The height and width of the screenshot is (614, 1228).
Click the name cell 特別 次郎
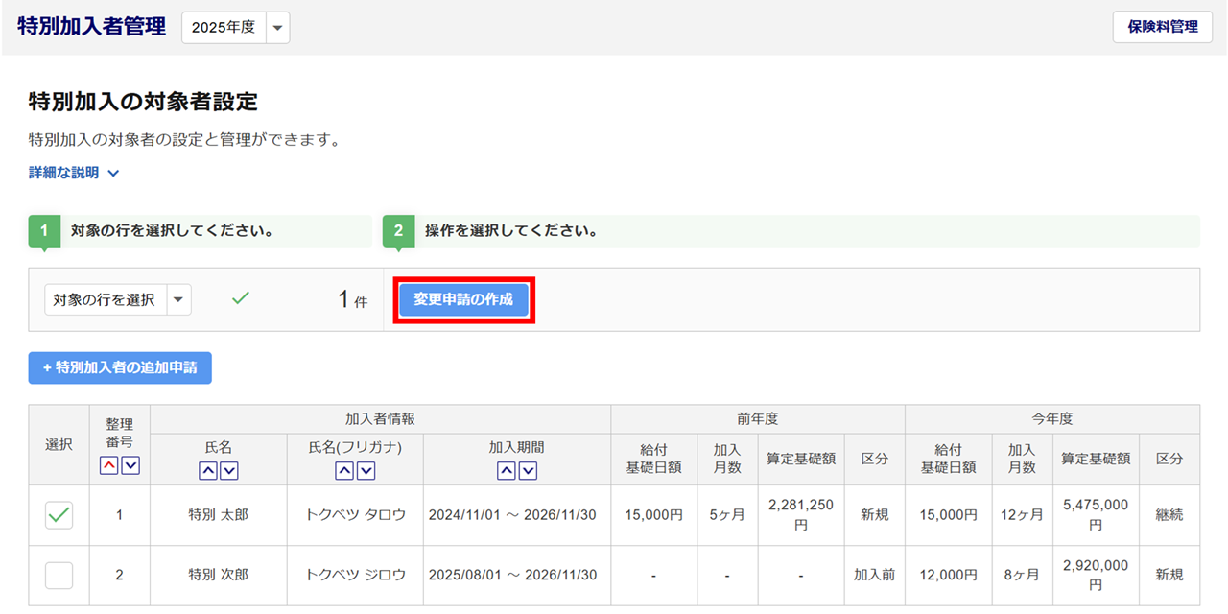218,576
